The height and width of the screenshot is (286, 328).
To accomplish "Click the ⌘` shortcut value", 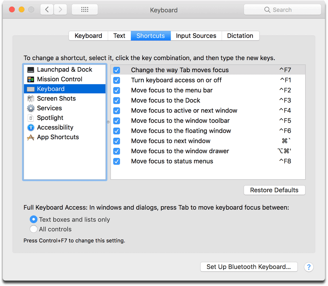I will [286, 141].
